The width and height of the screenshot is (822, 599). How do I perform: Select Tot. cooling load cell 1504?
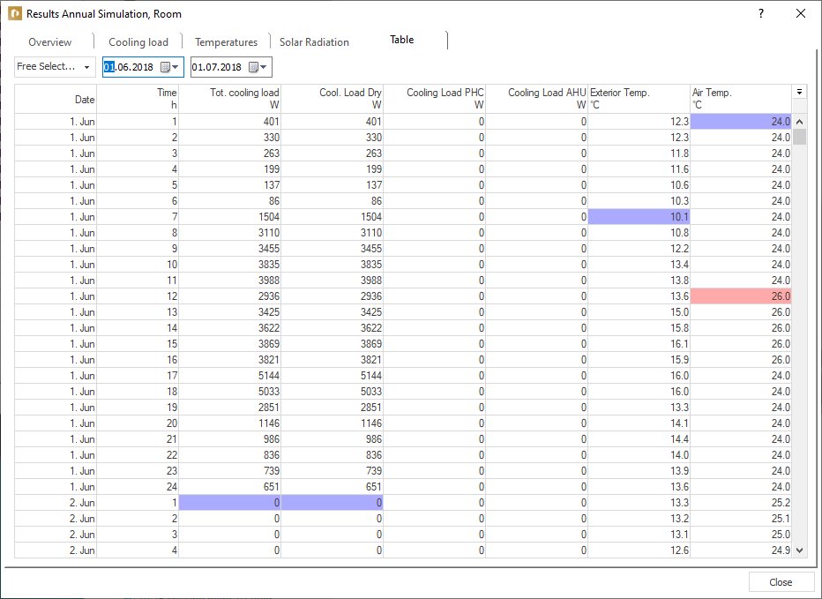[x=229, y=217]
